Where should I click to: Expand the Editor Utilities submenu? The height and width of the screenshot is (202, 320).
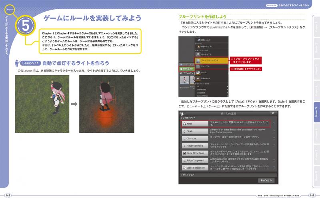coord(212,96)
